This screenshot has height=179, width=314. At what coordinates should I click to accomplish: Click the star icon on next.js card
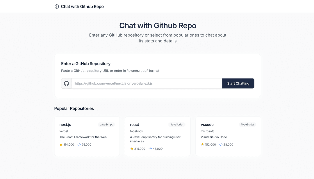[x=61, y=144]
